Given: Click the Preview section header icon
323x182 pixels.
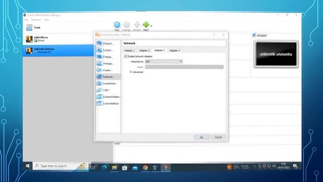Looking at the screenshot, I should 254,35.
